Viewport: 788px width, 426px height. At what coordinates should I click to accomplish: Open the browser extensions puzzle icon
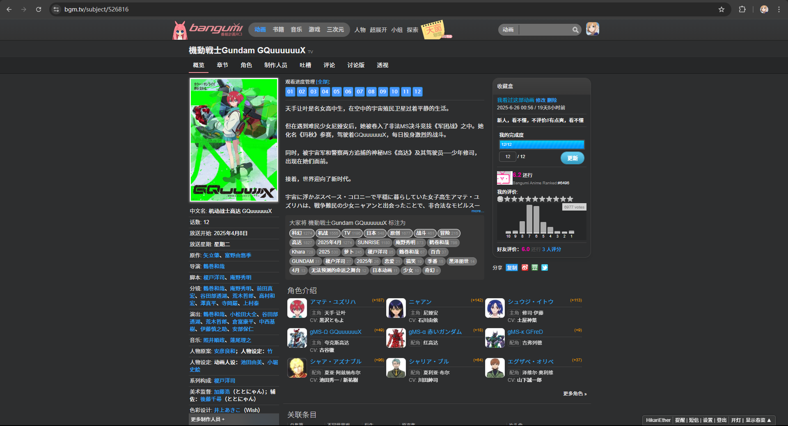click(742, 9)
